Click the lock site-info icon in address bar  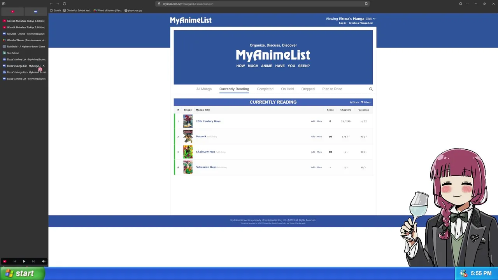point(159,4)
